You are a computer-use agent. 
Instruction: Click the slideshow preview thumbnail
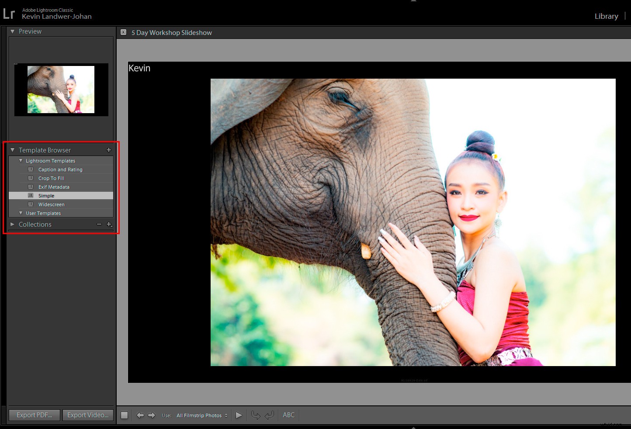click(x=61, y=90)
